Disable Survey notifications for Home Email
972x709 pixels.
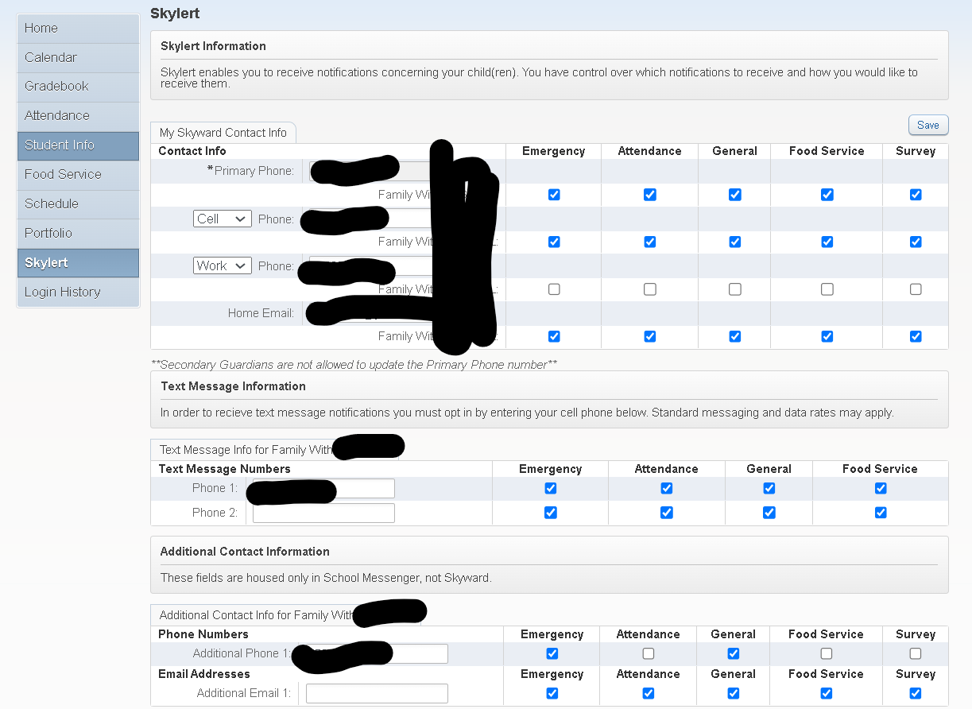tap(916, 336)
